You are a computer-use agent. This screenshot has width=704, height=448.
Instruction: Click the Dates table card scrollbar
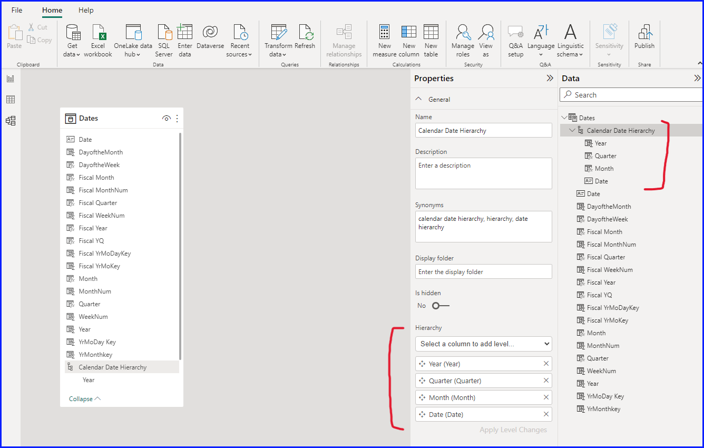tap(180, 246)
